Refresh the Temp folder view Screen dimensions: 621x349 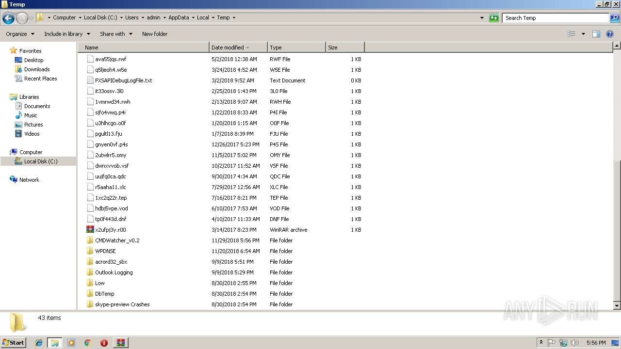coord(494,18)
